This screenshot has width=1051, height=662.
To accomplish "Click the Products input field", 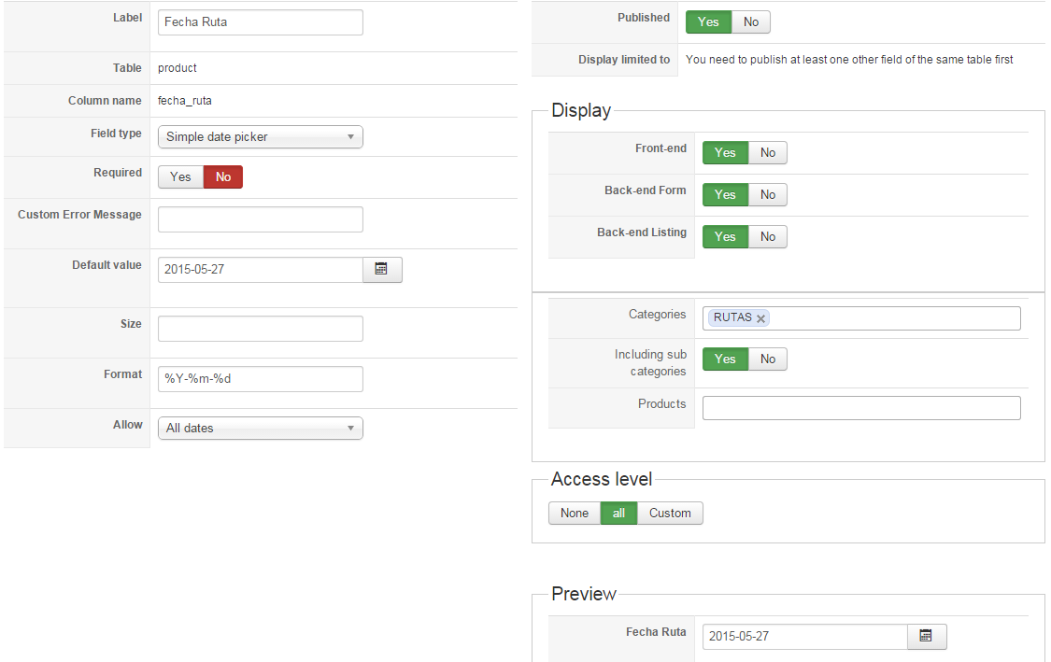I will (x=860, y=408).
